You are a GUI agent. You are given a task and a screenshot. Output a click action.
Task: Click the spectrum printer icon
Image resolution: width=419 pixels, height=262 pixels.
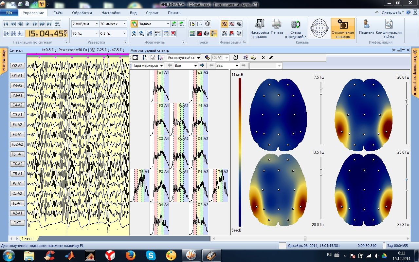tap(235, 58)
